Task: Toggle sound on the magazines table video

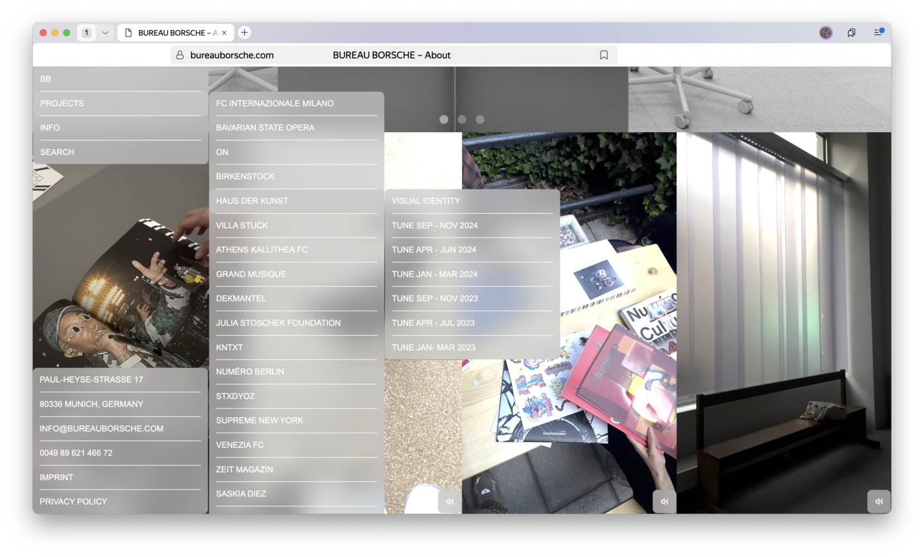Action: tap(664, 501)
